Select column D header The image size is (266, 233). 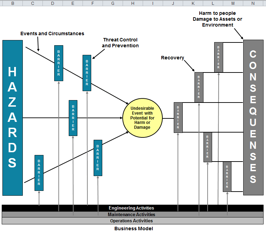53,3
